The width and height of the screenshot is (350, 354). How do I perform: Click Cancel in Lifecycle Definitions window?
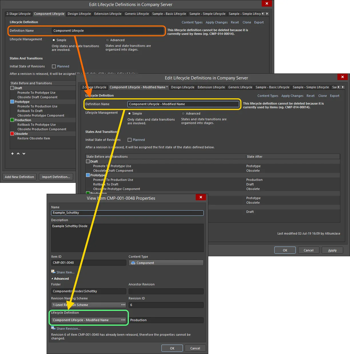coord(309,250)
